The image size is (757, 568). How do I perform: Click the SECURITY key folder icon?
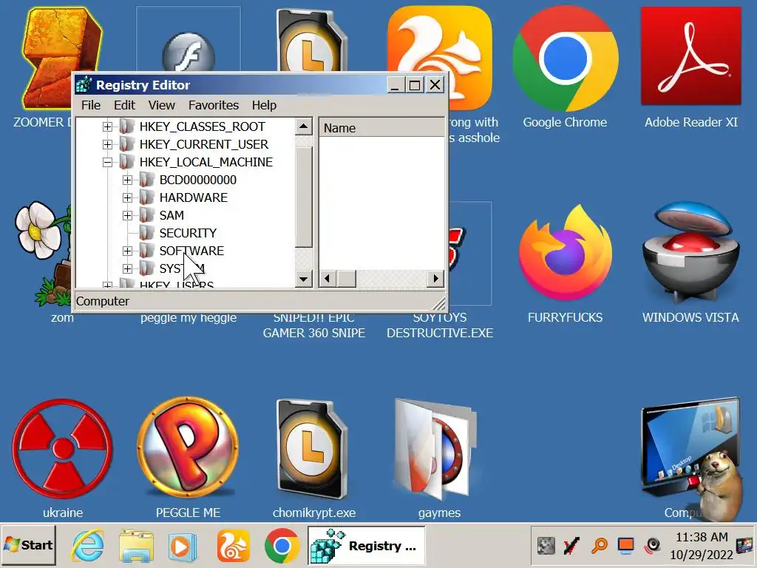146,233
